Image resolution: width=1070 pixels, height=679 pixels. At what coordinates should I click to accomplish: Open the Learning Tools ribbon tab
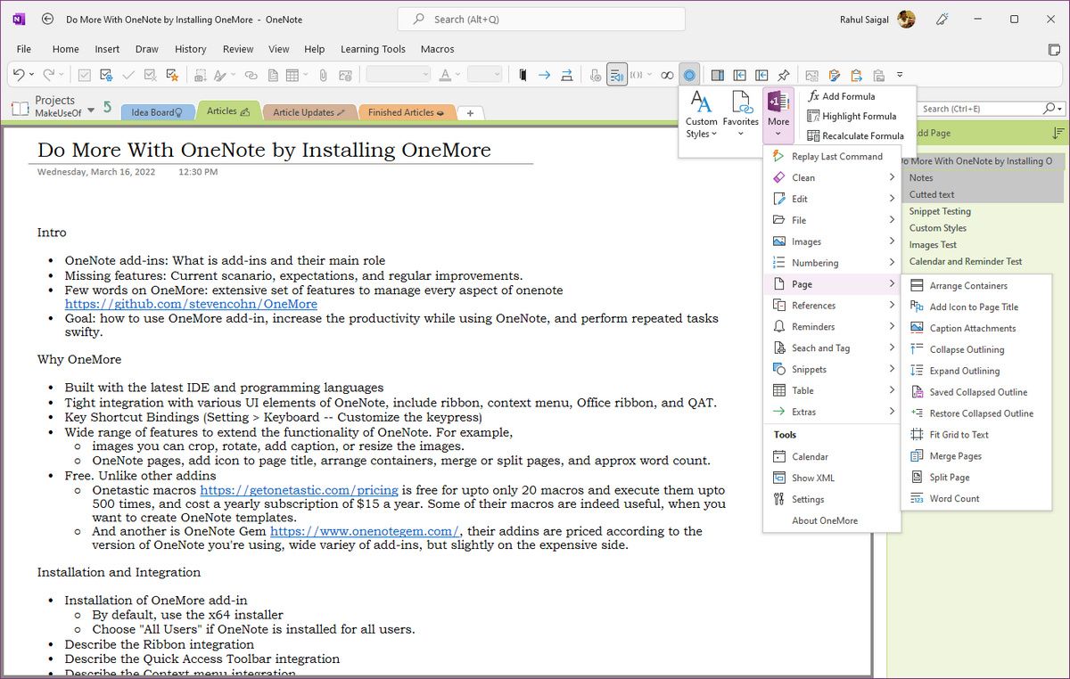[x=373, y=49]
